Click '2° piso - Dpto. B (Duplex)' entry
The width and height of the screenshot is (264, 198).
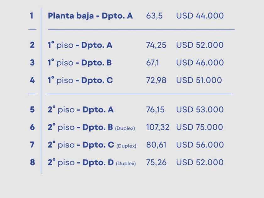[91, 127]
